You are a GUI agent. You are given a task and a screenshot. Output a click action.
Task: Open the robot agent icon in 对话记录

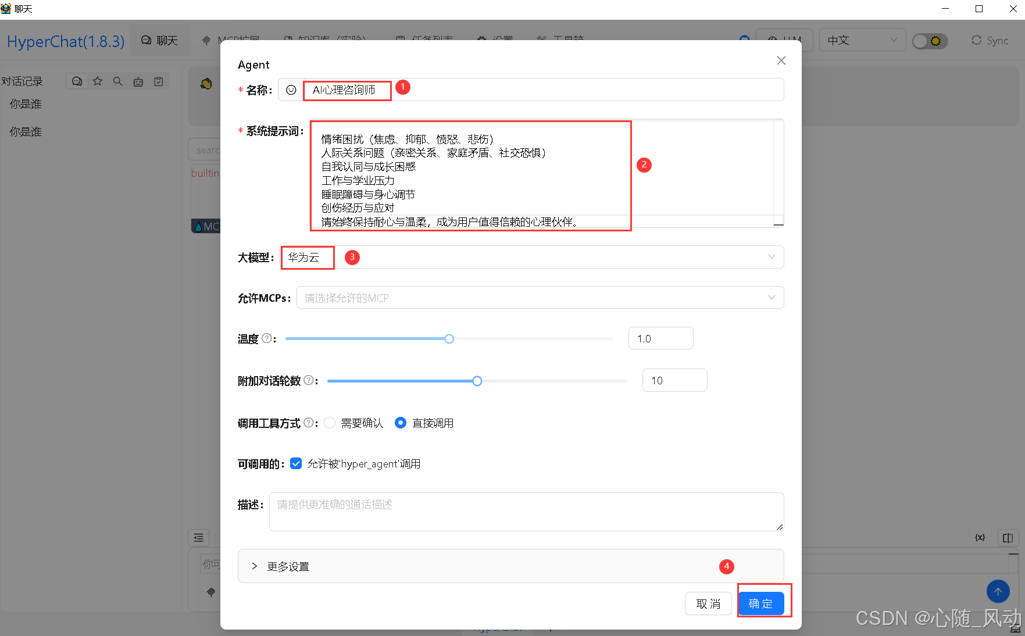pos(138,81)
